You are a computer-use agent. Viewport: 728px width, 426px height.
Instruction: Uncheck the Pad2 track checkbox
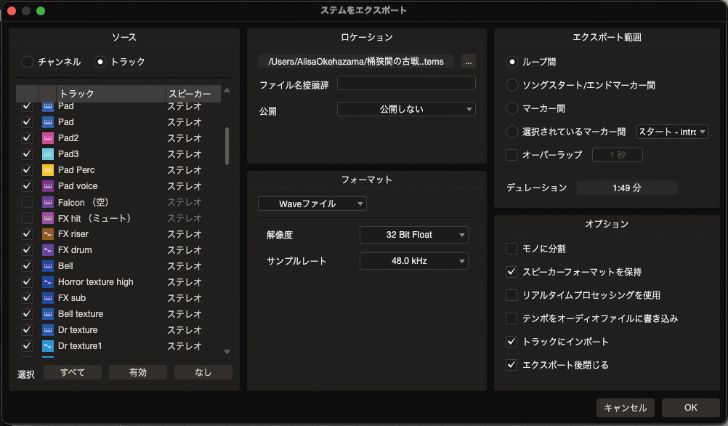pos(27,138)
